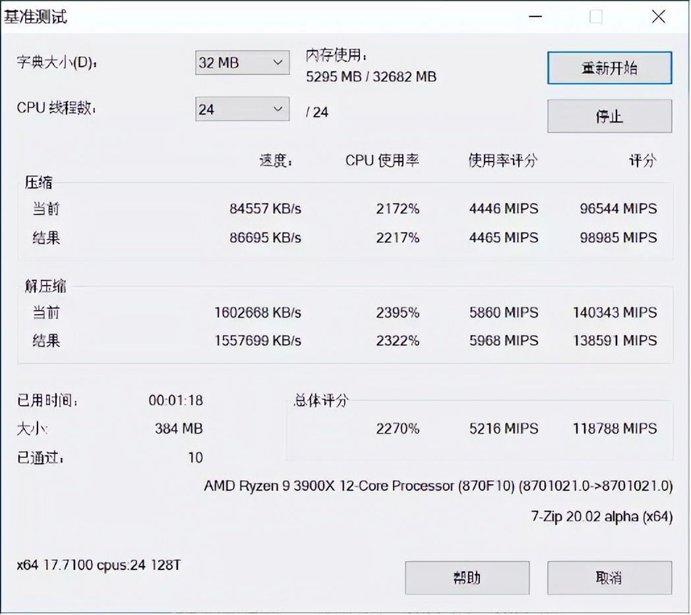Screen dimensions: 691x615
Task: Open the 字典大小 dictionary size dropdown
Action: coord(242,63)
